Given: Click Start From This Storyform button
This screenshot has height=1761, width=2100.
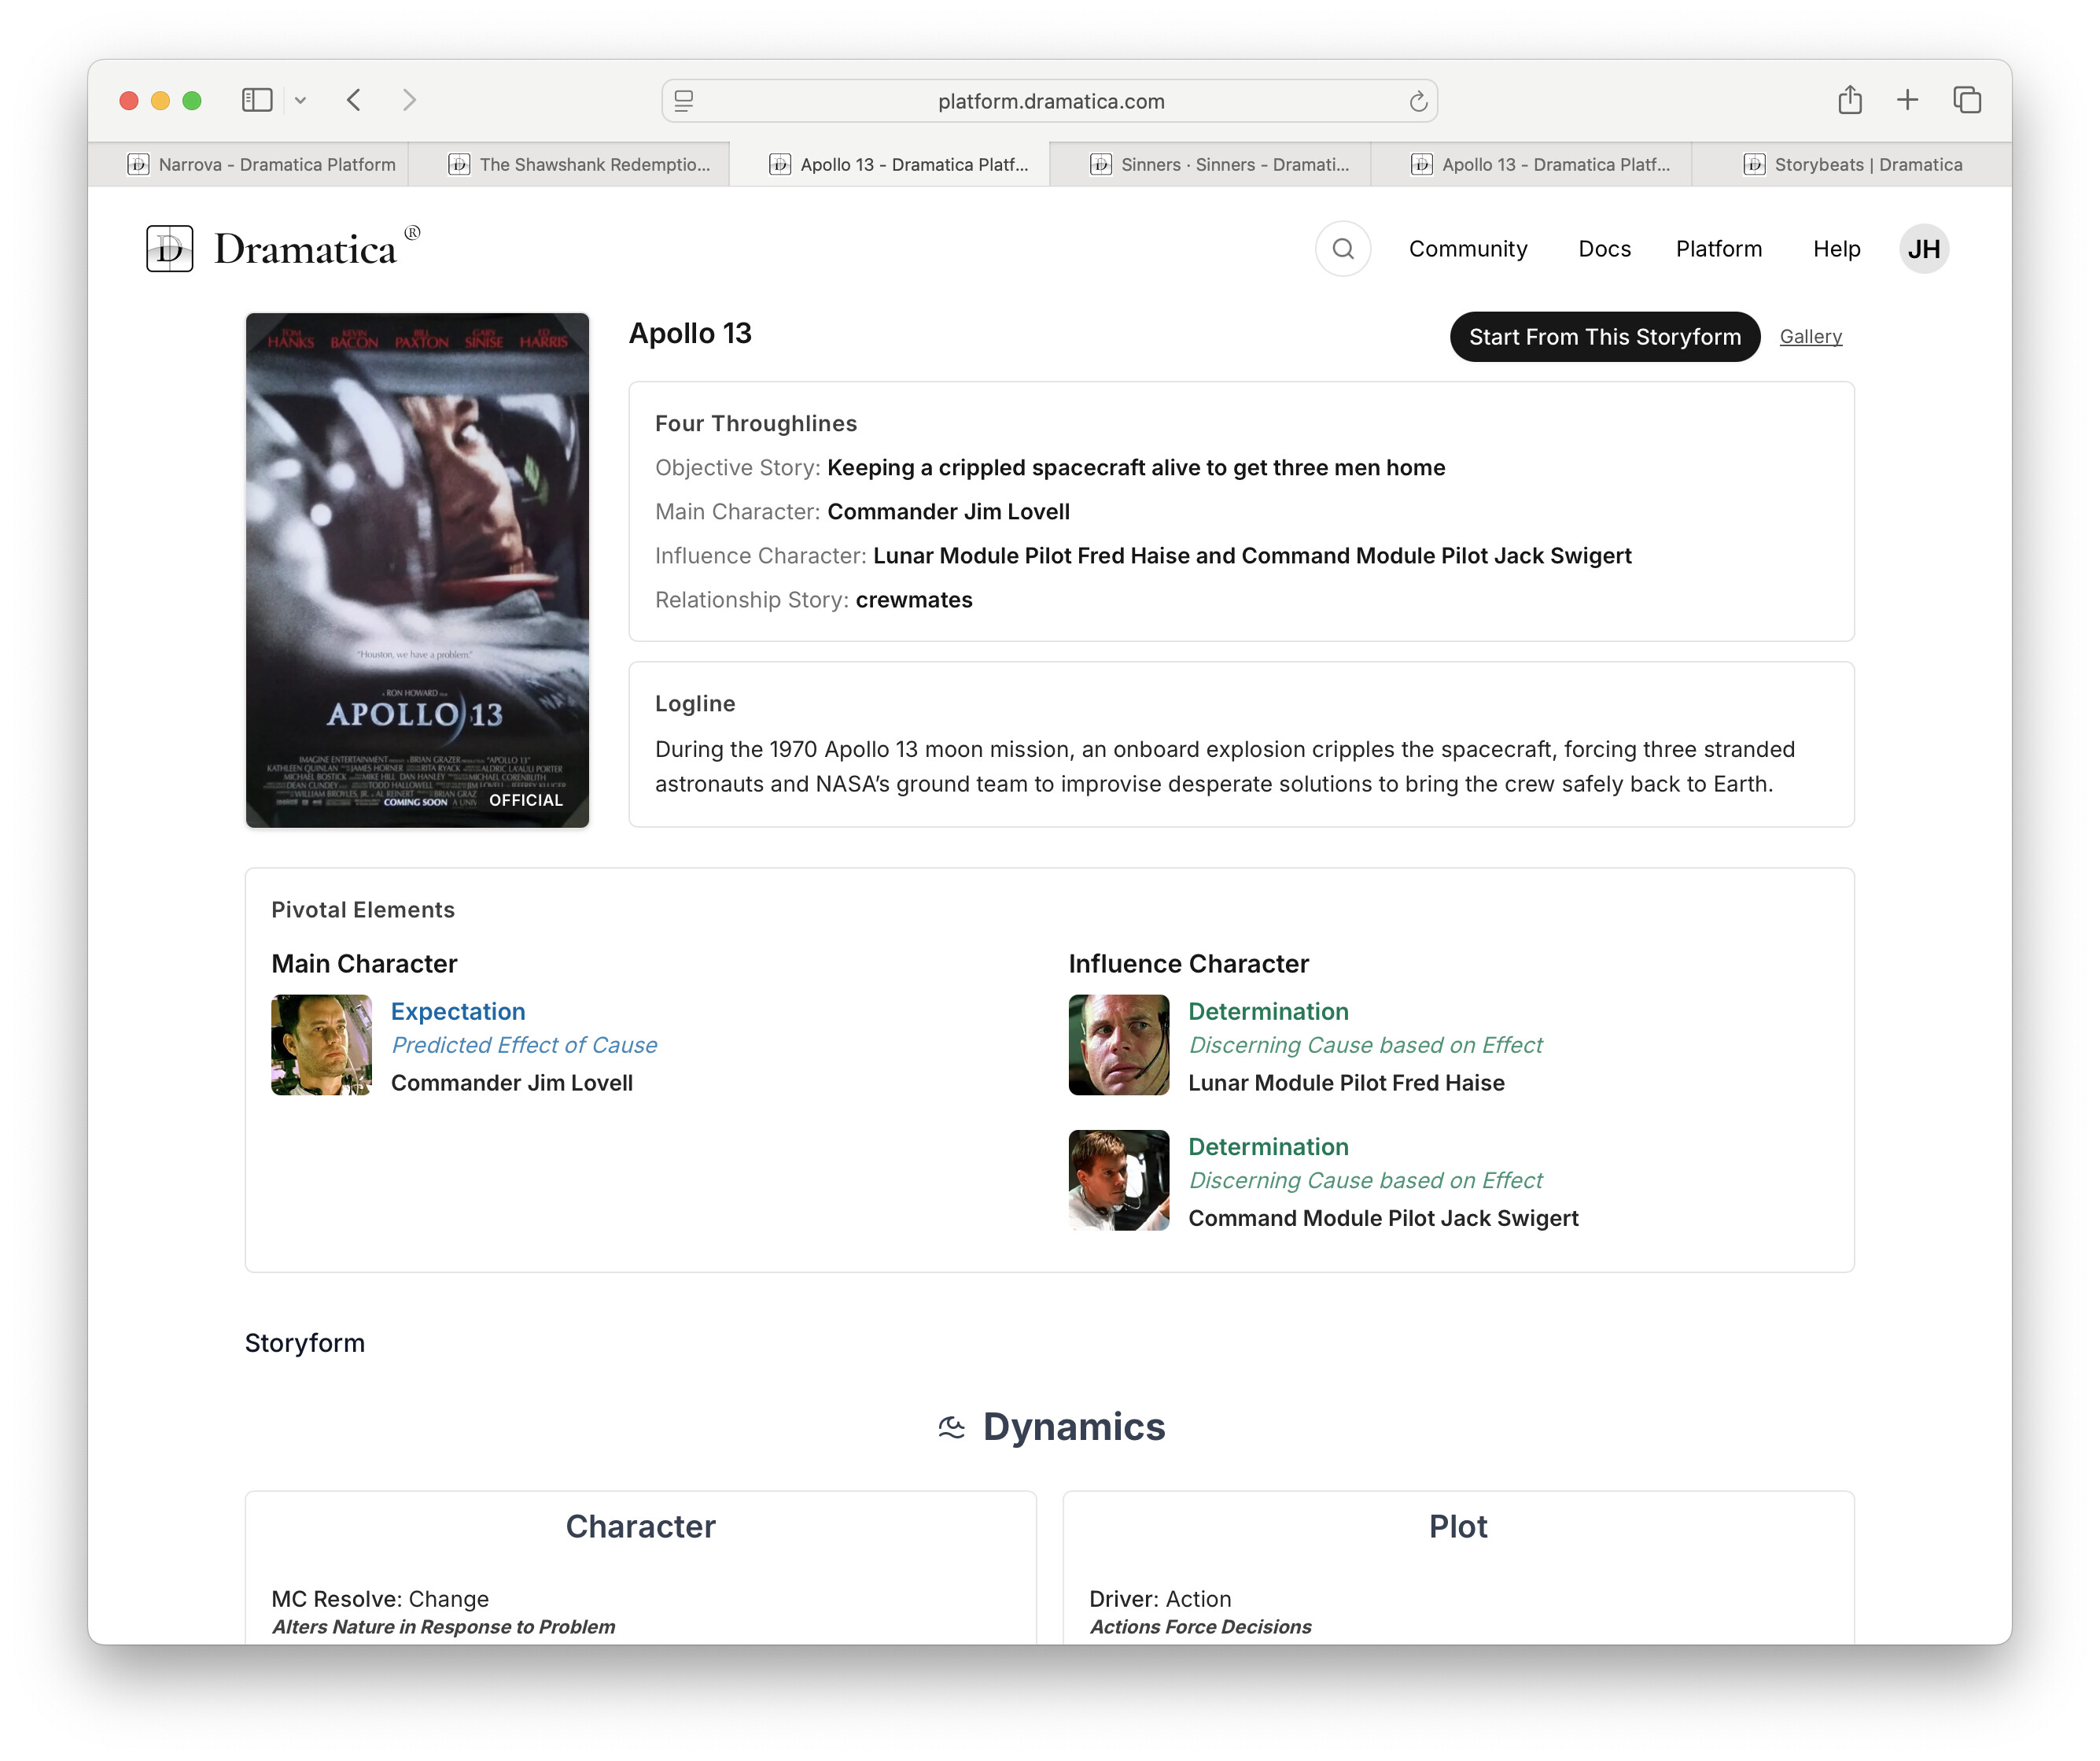Looking at the screenshot, I should point(1604,336).
